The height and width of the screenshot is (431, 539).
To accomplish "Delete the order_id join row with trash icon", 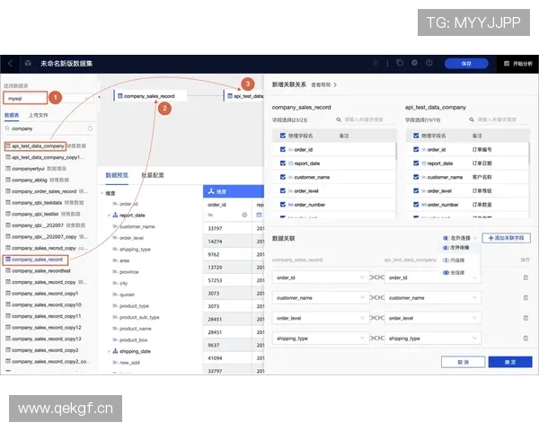I will click(x=526, y=277).
